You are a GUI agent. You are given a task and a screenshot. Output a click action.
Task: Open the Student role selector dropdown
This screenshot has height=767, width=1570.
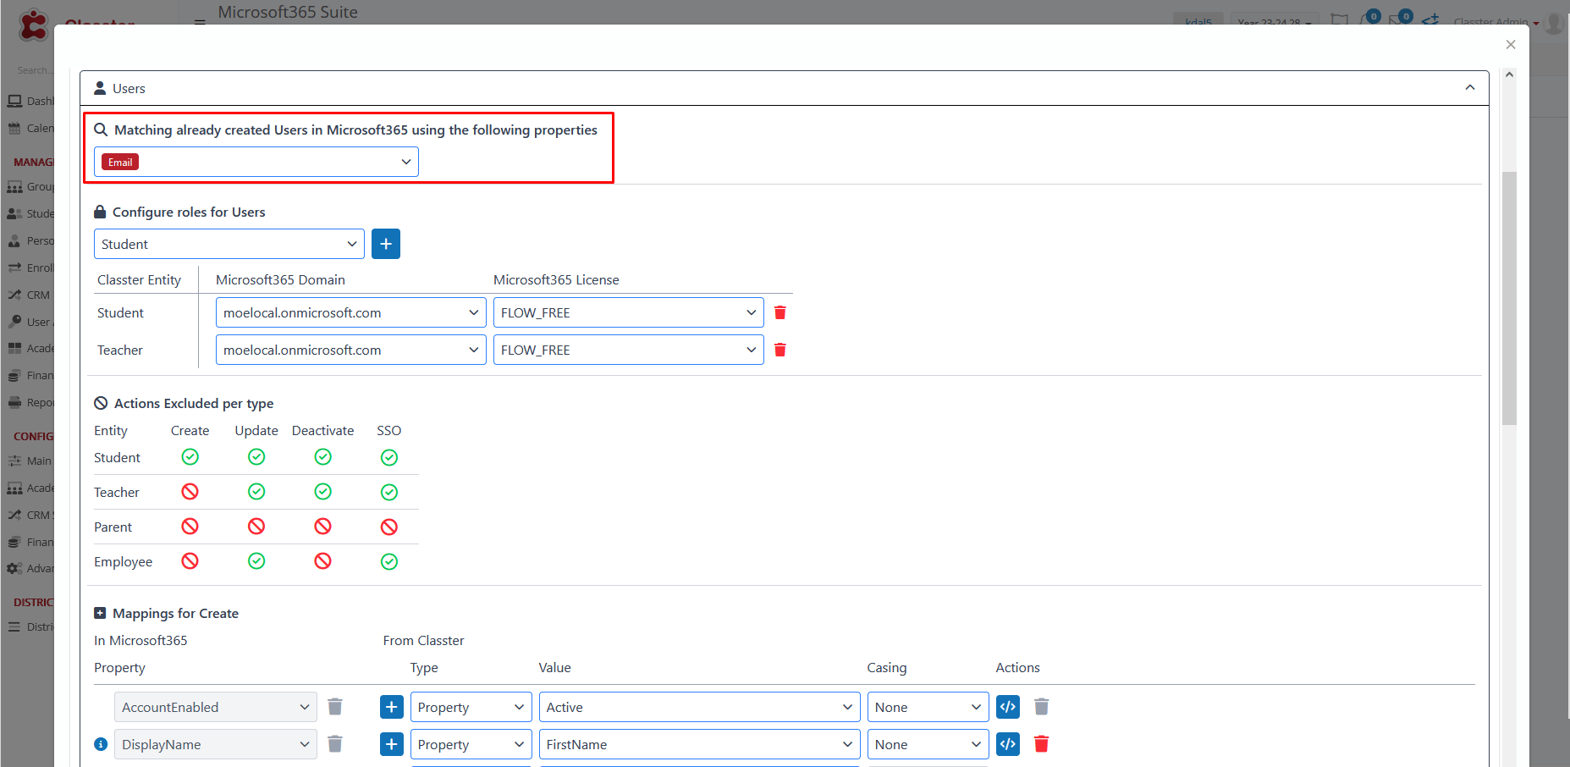(x=229, y=244)
